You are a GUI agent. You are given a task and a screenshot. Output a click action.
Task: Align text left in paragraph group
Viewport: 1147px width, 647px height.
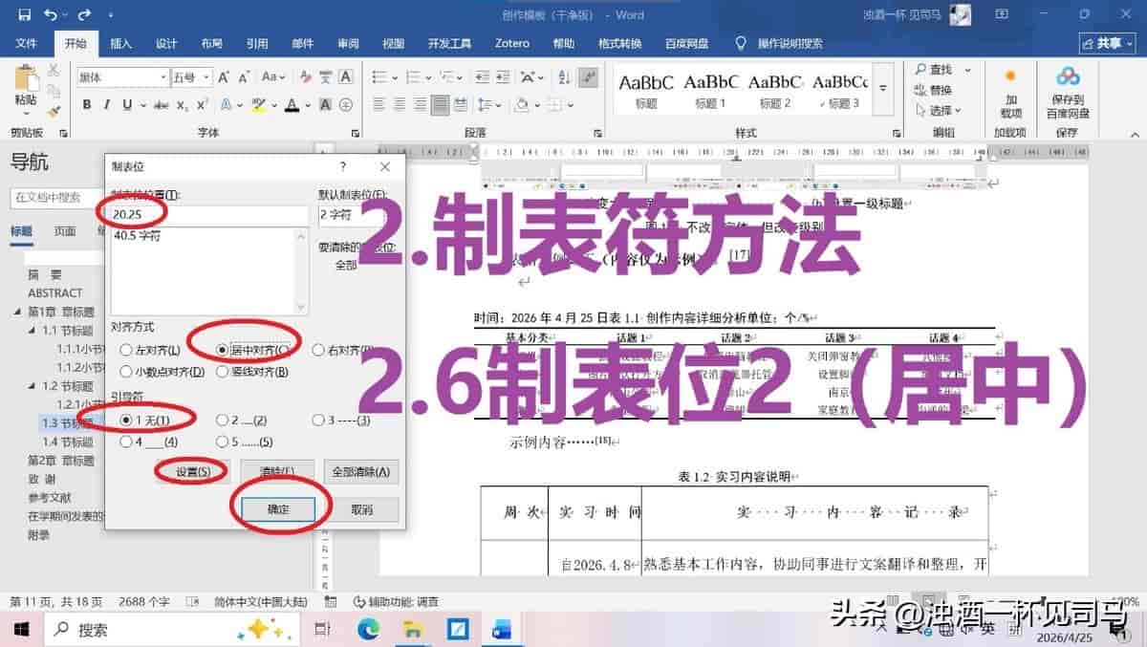379,104
